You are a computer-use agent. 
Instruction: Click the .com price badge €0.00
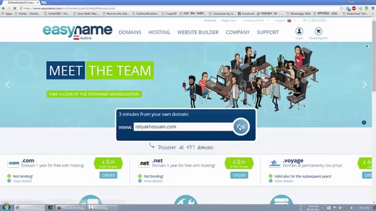(108, 164)
